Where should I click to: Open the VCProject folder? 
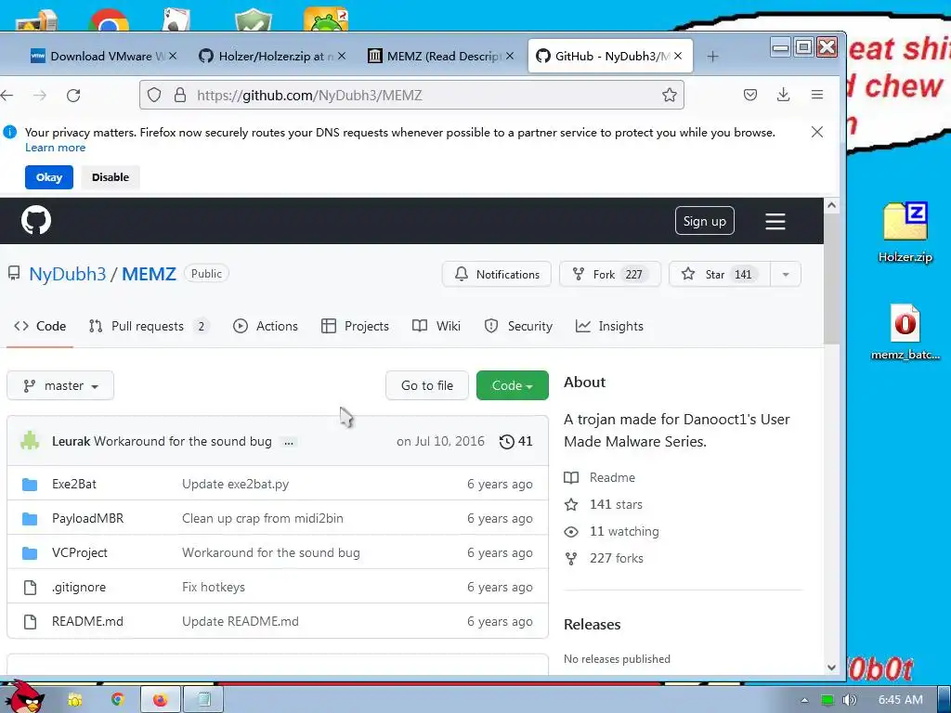tap(80, 553)
